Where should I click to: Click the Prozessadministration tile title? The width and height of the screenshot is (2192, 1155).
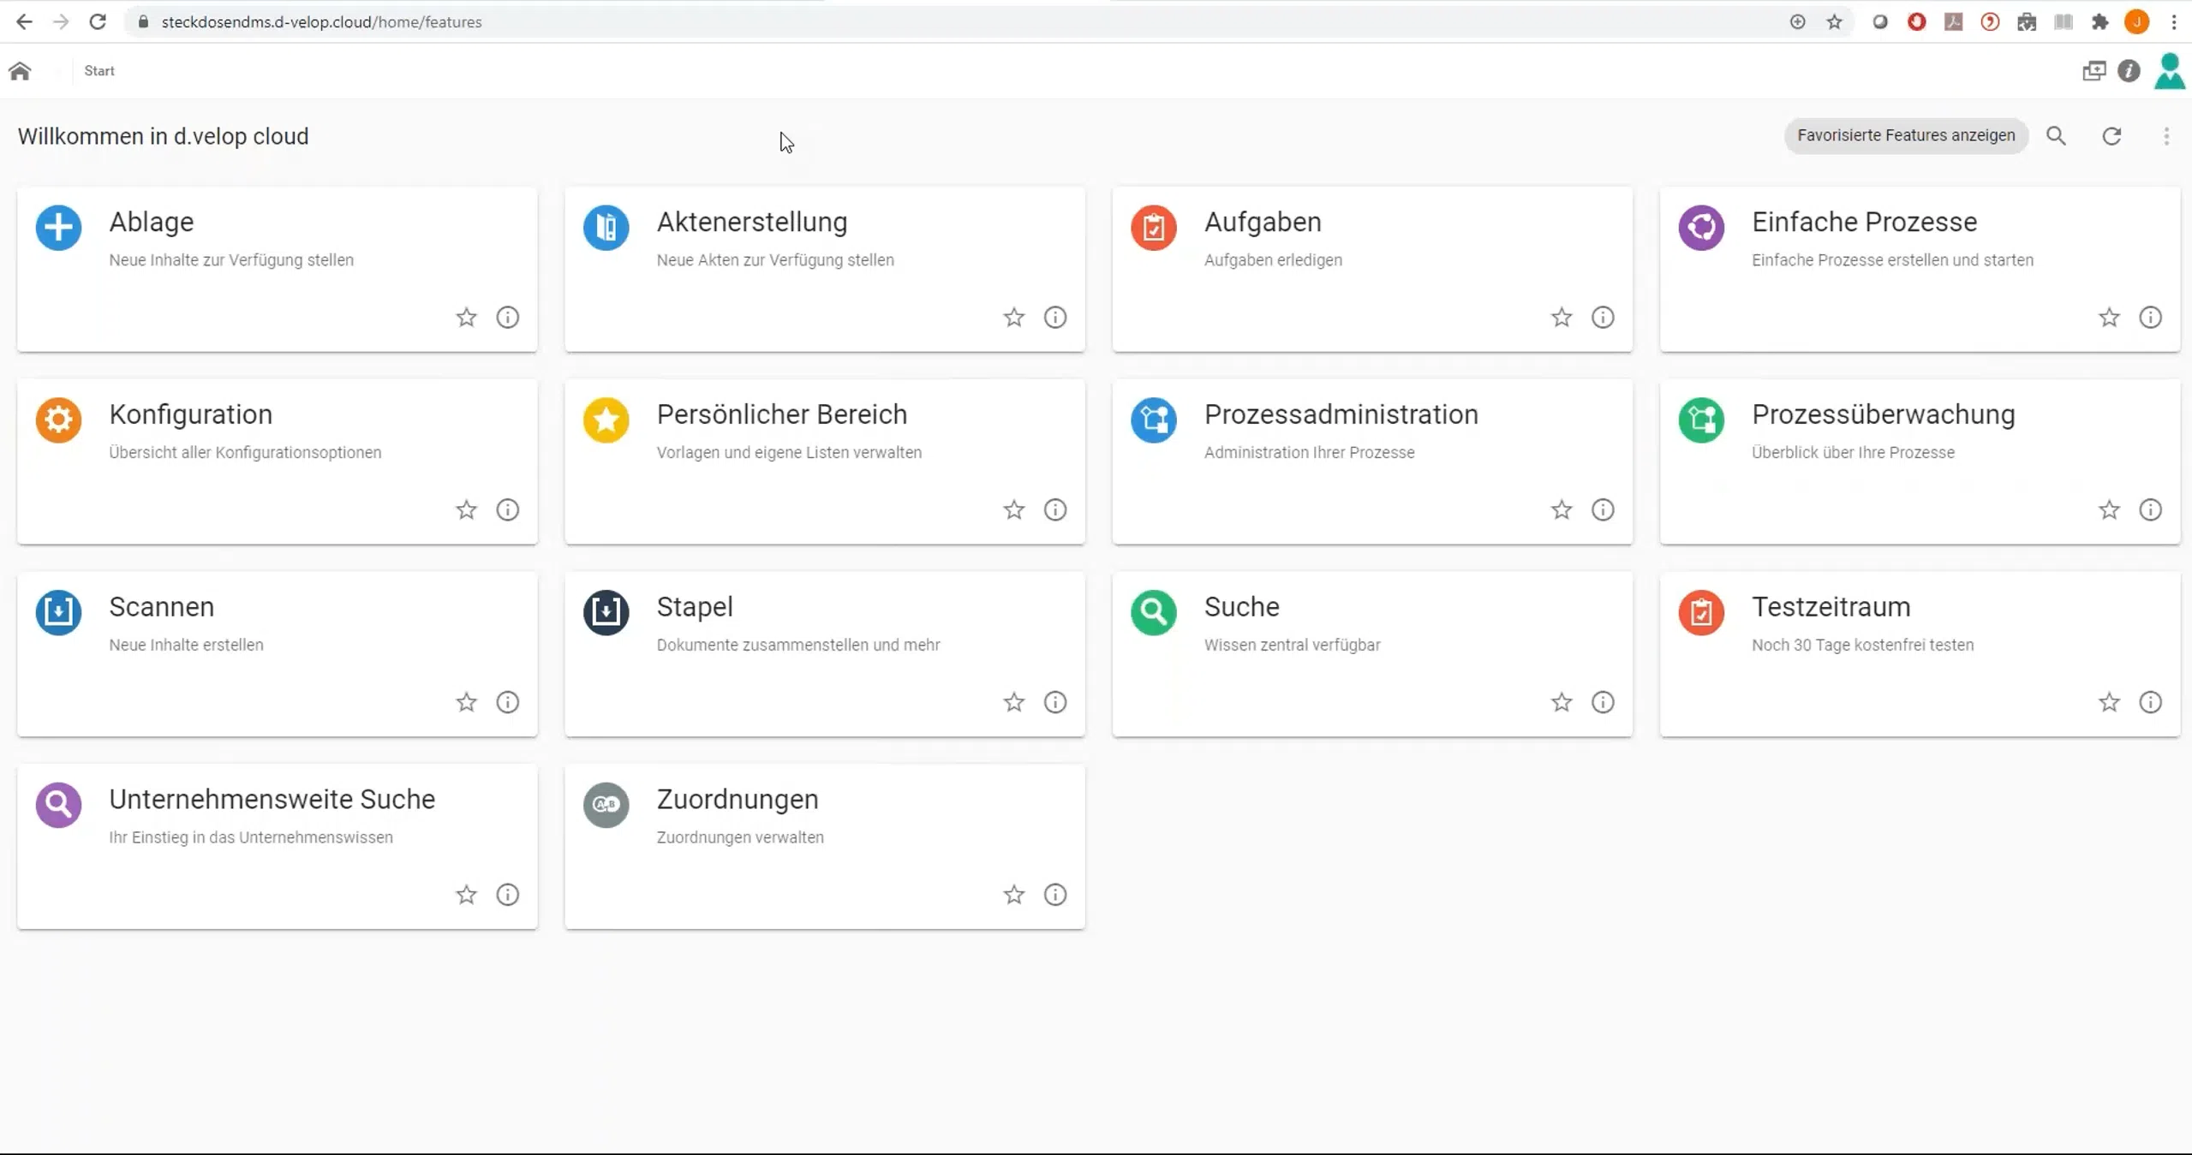1341,415
